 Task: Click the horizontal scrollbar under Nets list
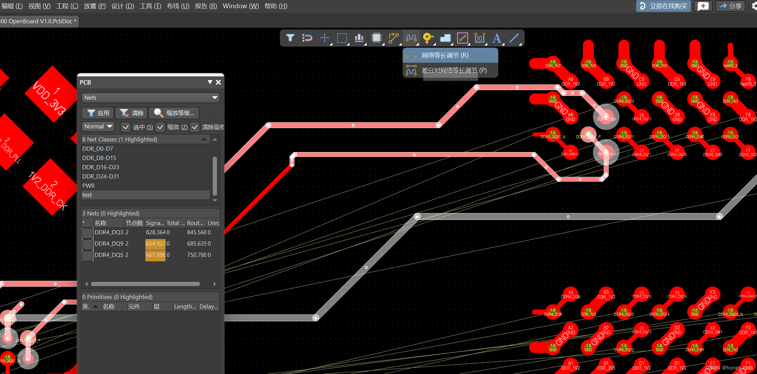[x=145, y=284]
